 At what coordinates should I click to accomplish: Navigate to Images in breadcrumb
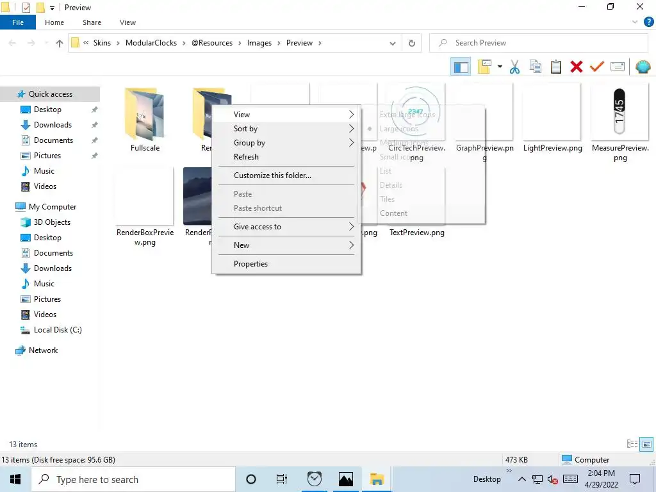coord(259,43)
